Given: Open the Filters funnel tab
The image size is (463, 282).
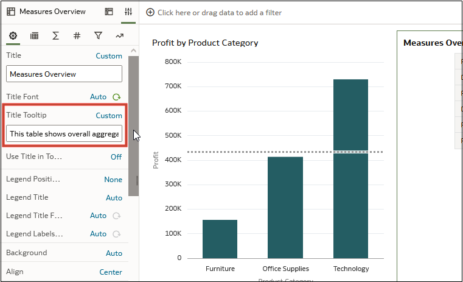Looking at the screenshot, I should [x=98, y=36].
